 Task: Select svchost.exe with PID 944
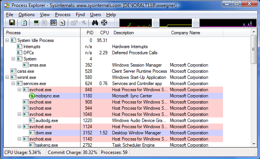(113, 108)
